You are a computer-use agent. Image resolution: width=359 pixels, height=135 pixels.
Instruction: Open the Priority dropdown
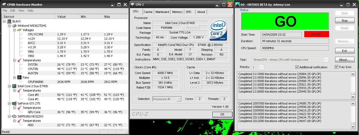tap(261, 67)
